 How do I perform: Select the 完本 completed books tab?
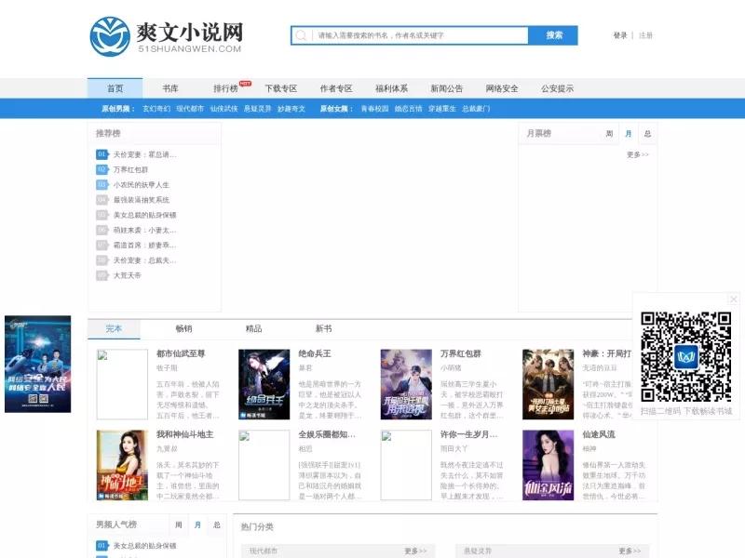pyautogui.click(x=114, y=329)
